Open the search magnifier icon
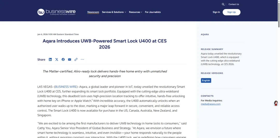The width and height of the screenshot is (280, 138). pyautogui.click(x=223, y=4)
